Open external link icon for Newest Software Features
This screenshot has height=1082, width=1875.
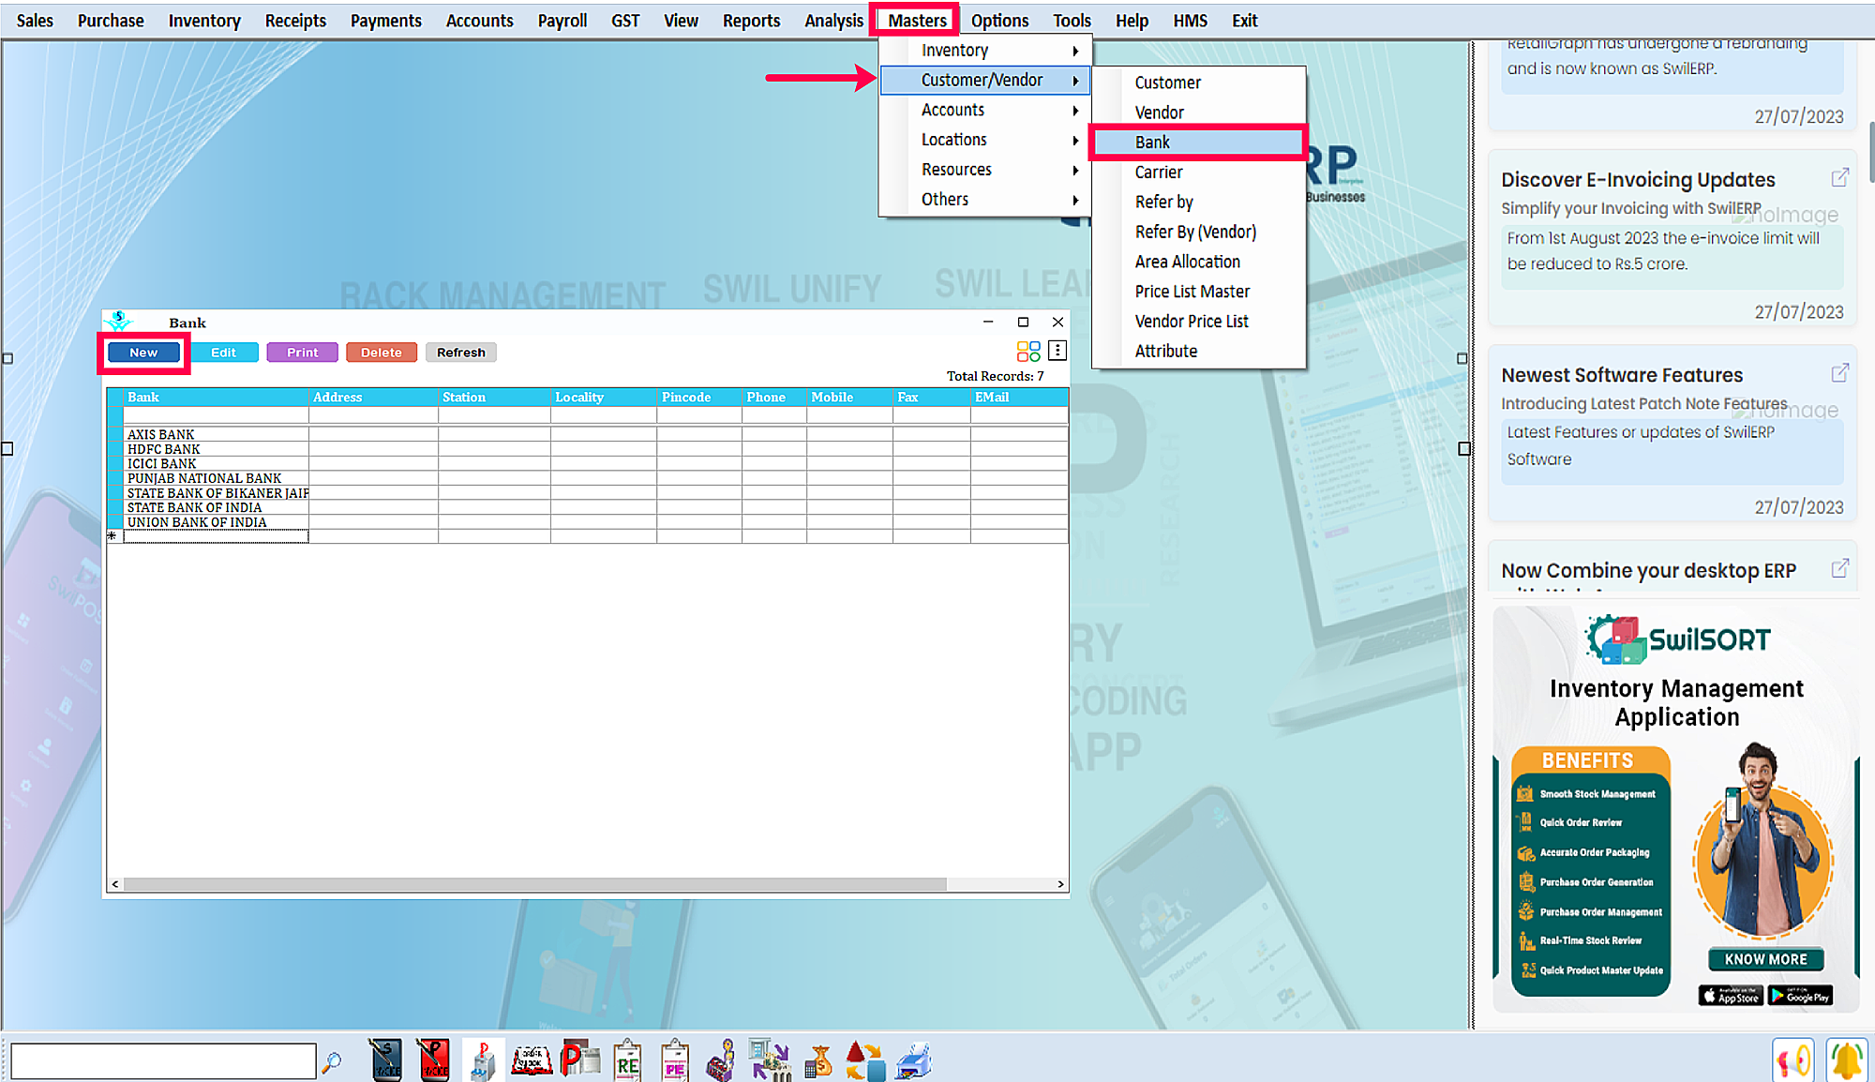[1839, 373]
